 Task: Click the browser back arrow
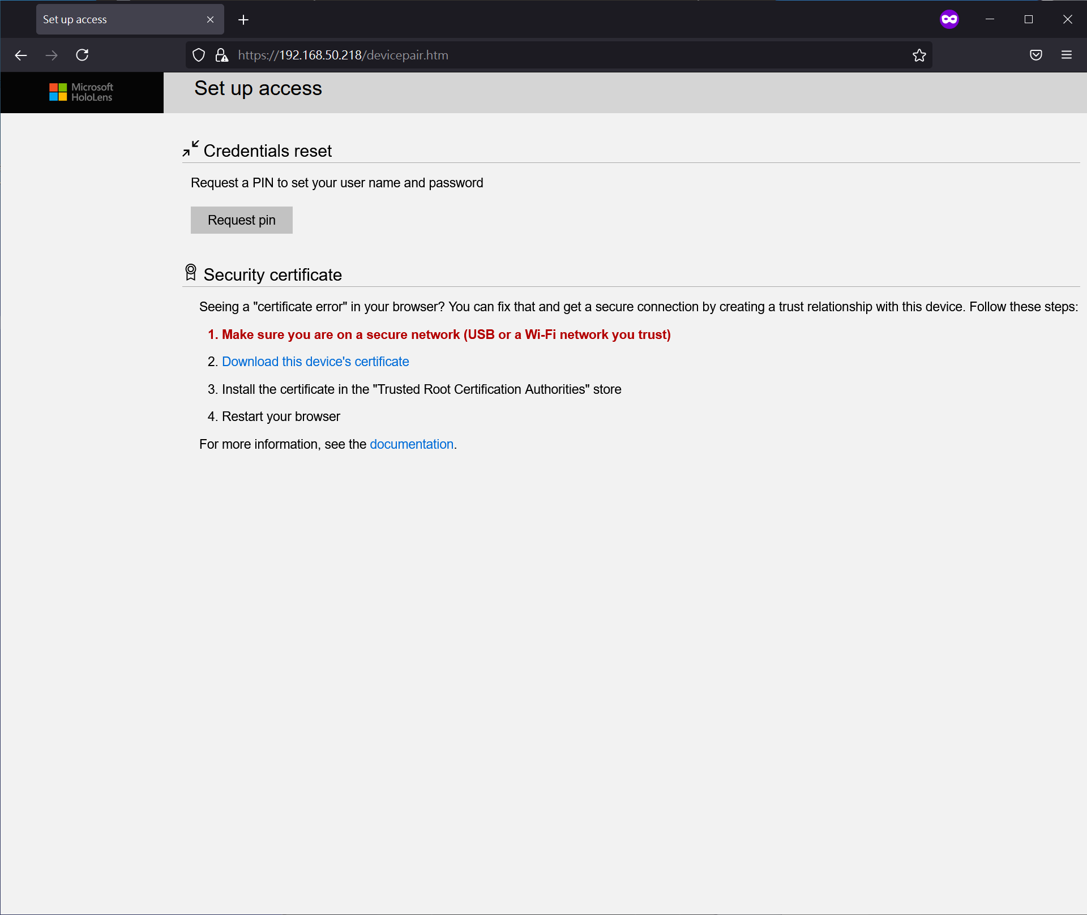[21, 55]
